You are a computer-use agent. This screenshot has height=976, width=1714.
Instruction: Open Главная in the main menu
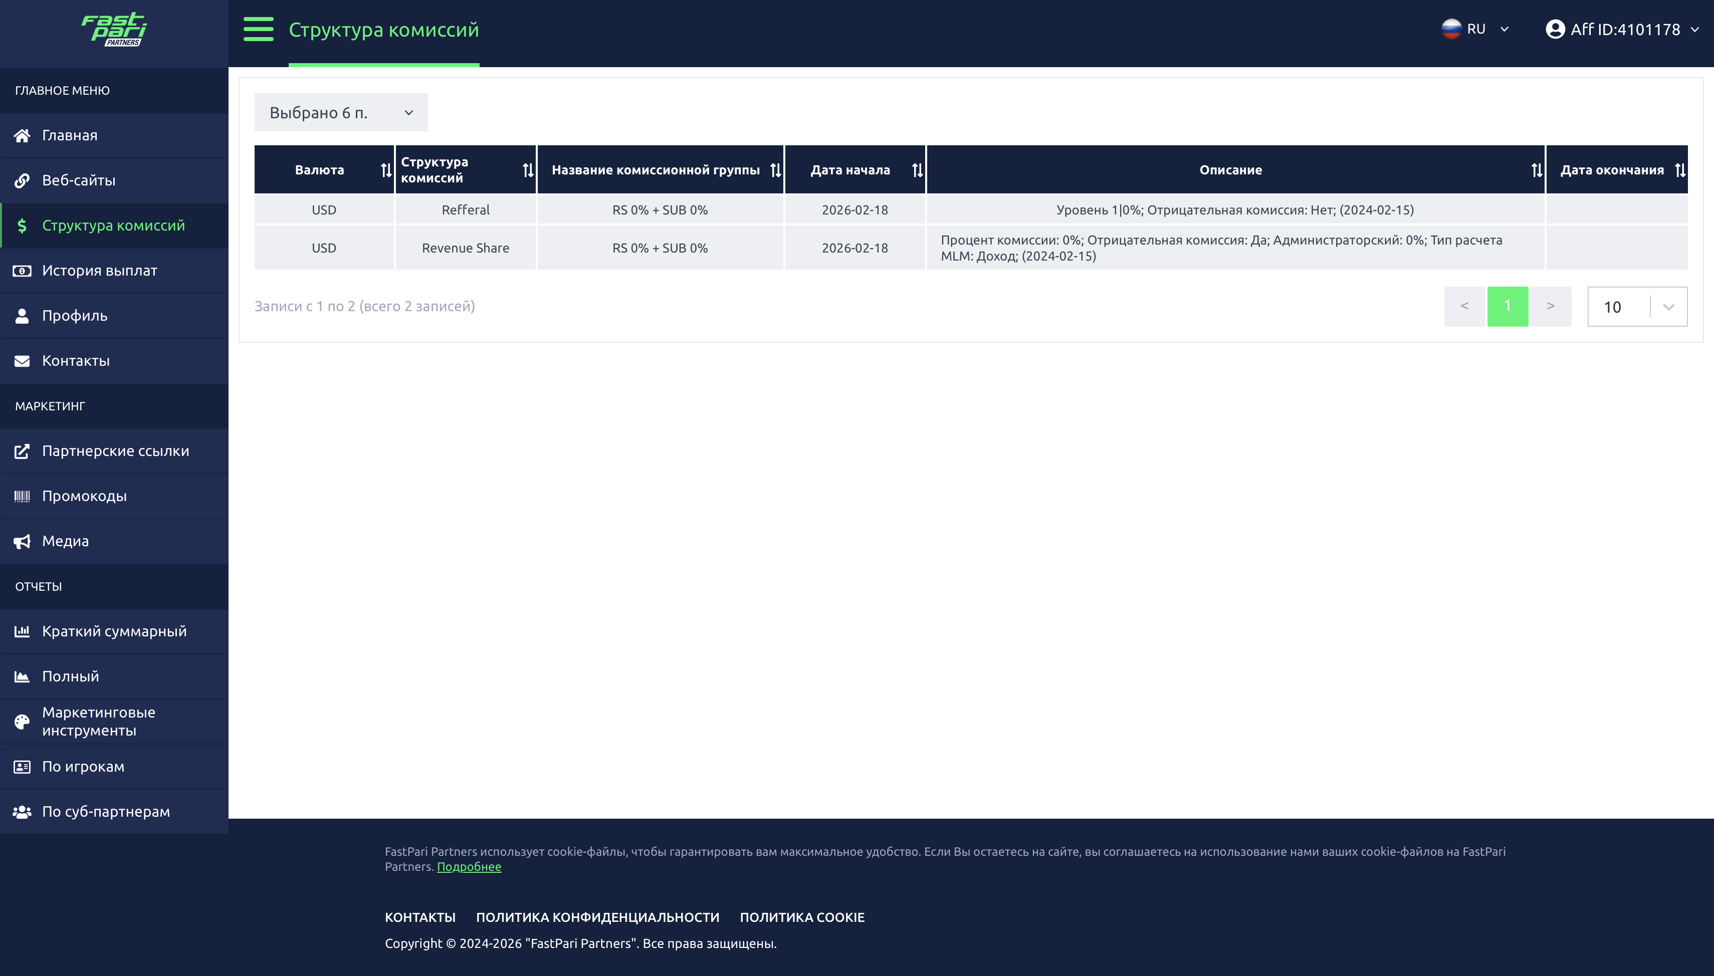click(x=114, y=135)
